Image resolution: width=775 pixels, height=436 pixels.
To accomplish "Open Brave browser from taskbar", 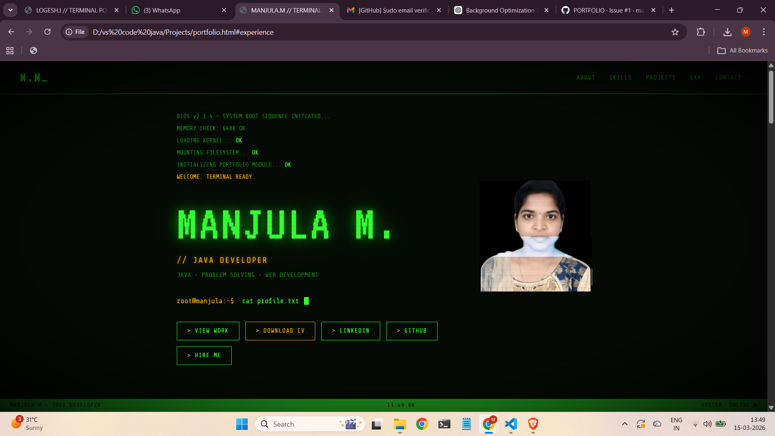I will 533,424.
